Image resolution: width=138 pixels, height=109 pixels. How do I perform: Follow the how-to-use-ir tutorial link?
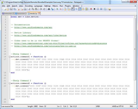tap(45, 46)
